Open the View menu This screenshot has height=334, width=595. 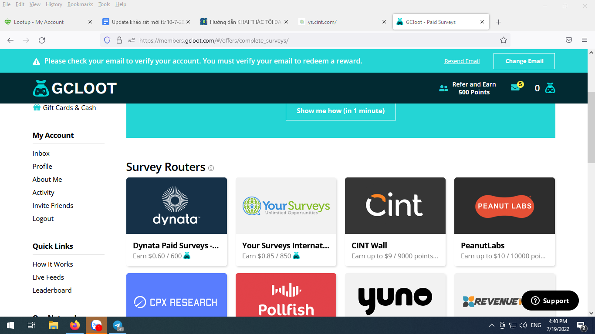click(x=35, y=4)
